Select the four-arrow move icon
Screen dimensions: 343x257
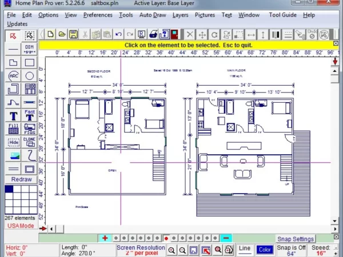(x=202, y=34)
